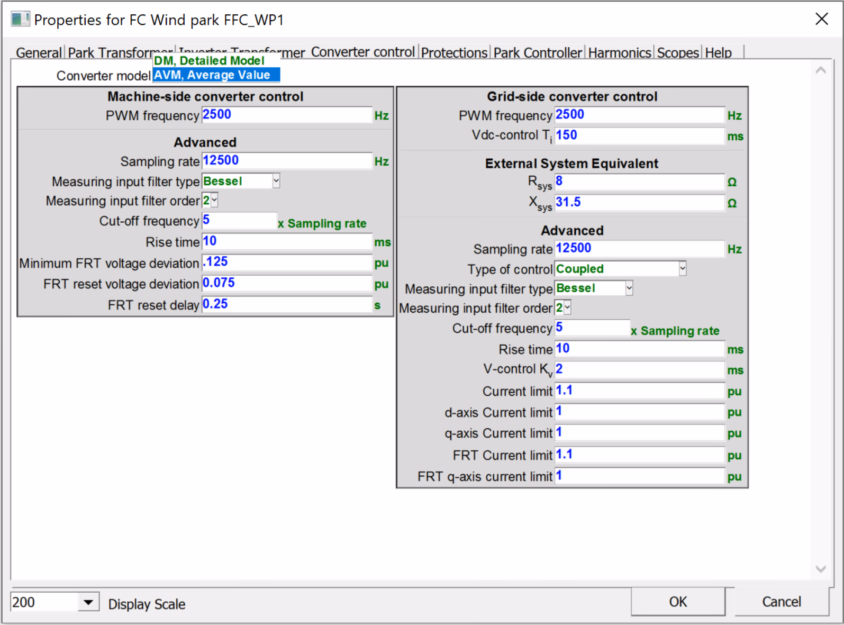Open the Scopes tab
Screen dimensions: 844x625
point(678,52)
